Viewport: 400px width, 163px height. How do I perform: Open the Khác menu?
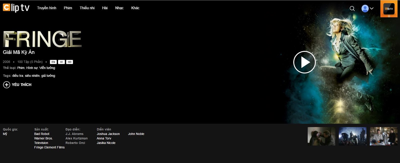tap(135, 8)
